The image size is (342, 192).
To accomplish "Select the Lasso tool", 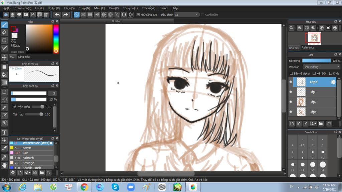I will [4, 100].
